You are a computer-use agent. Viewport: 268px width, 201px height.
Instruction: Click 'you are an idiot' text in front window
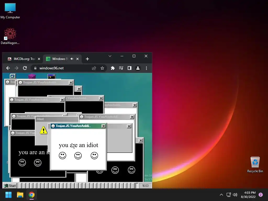point(79,145)
